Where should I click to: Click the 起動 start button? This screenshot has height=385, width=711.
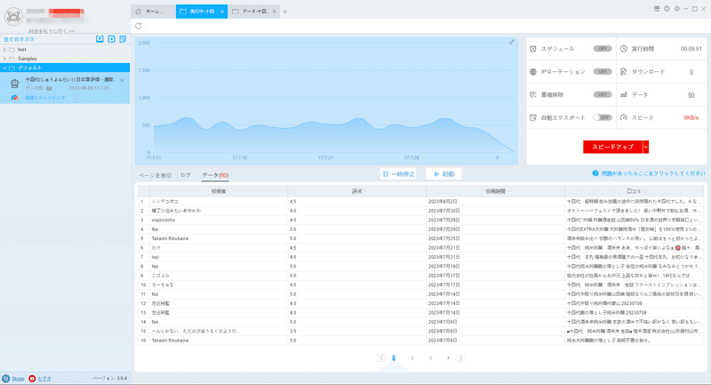tap(443, 174)
